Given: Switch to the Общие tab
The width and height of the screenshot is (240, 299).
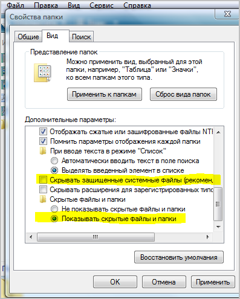Looking at the screenshot, I should click(28, 37).
